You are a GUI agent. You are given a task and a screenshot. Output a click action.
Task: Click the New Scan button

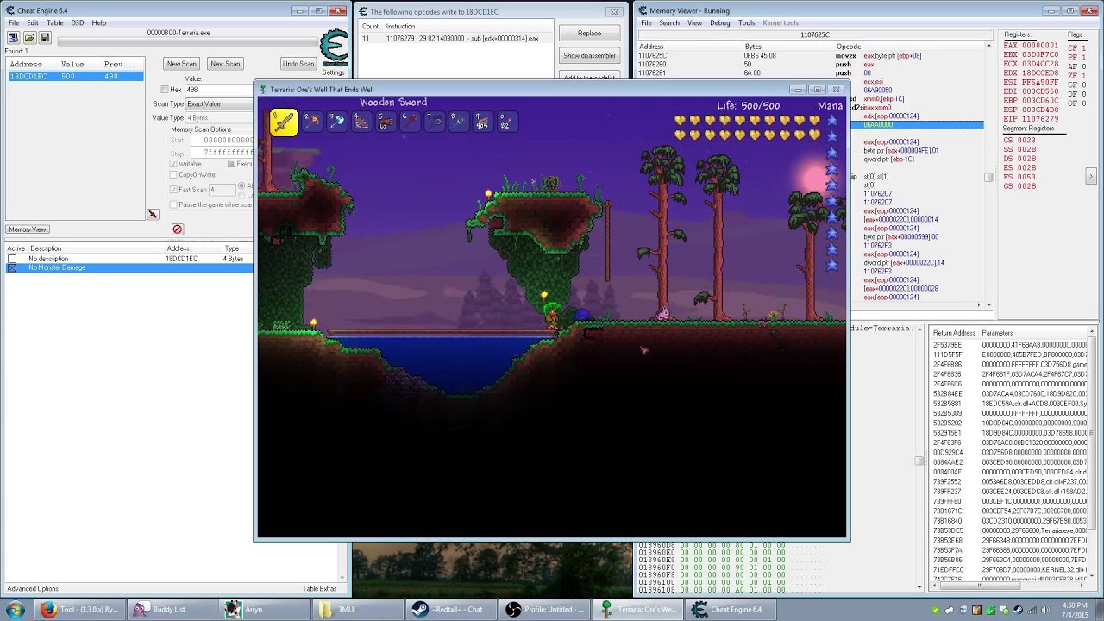[x=182, y=64]
